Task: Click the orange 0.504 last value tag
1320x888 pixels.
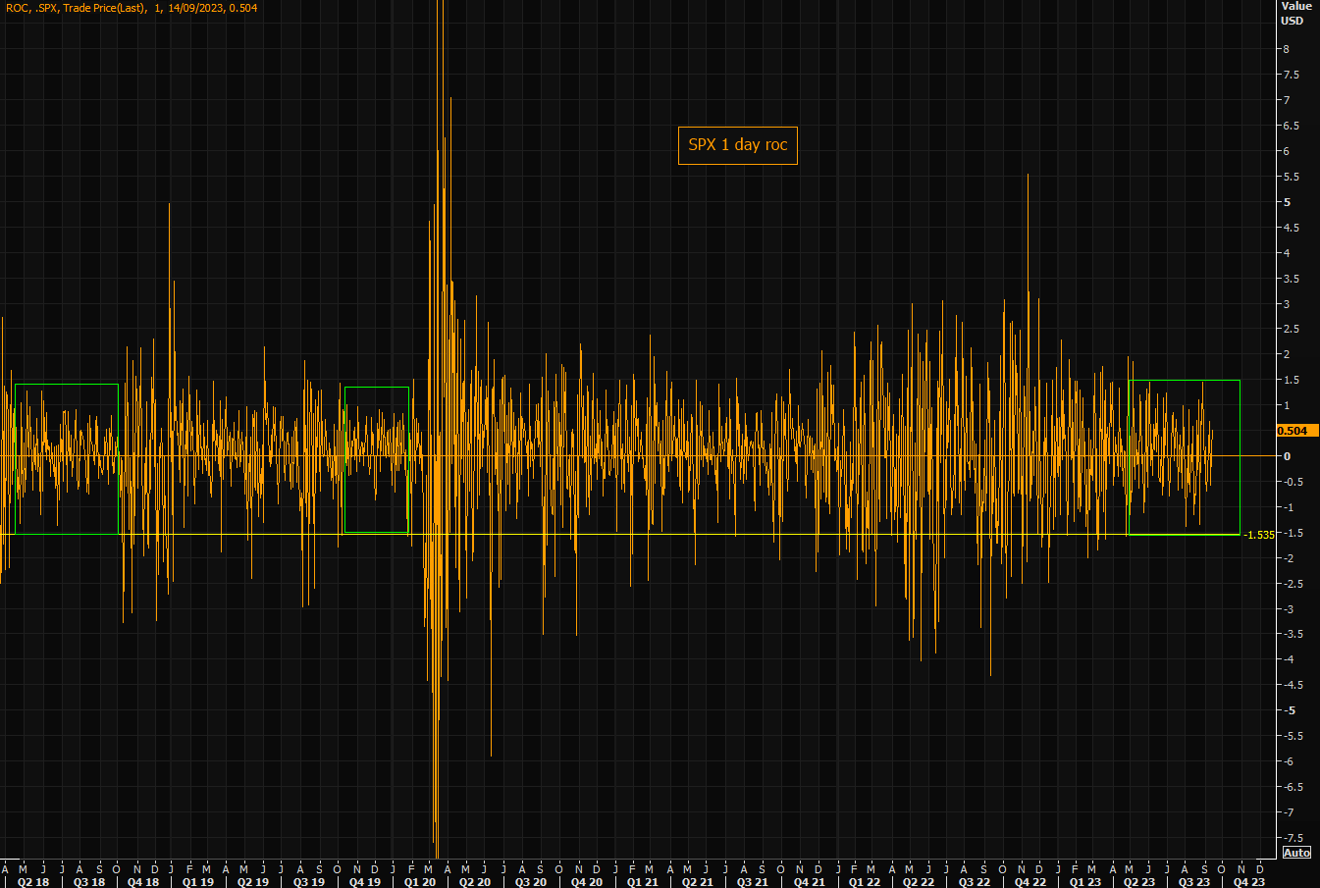Action: [x=1296, y=431]
